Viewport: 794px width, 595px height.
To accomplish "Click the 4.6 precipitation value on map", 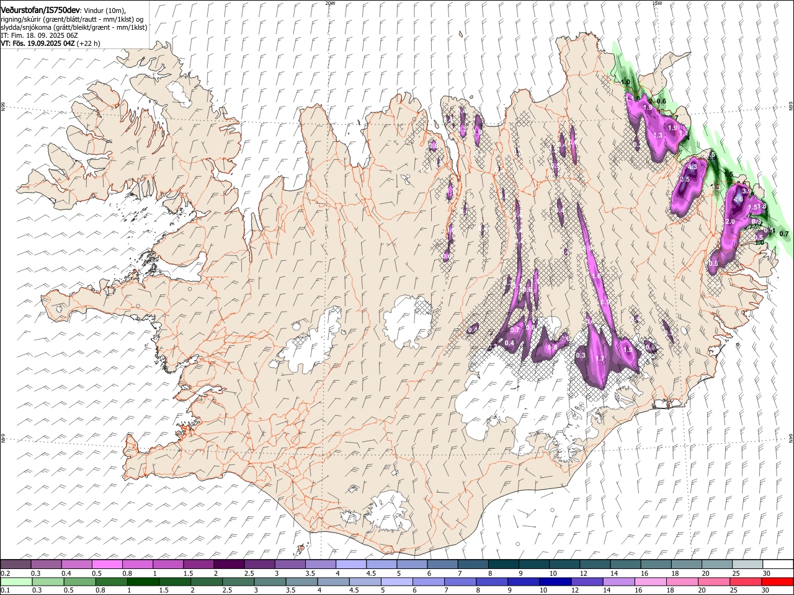I will click(738, 200).
